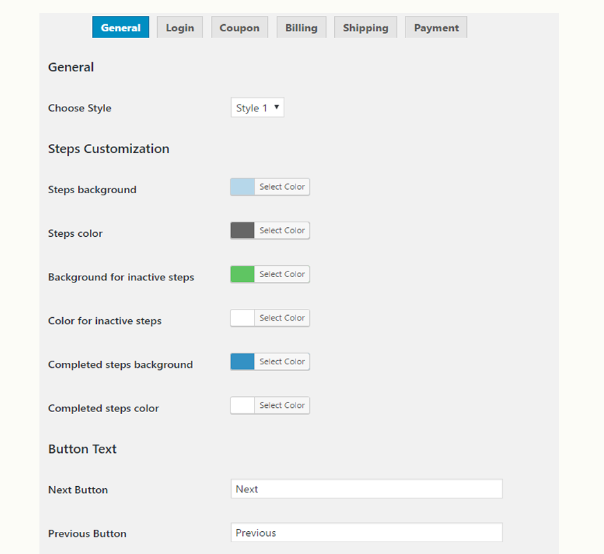
Task: Click the Next Button label
Action: click(78, 490)
